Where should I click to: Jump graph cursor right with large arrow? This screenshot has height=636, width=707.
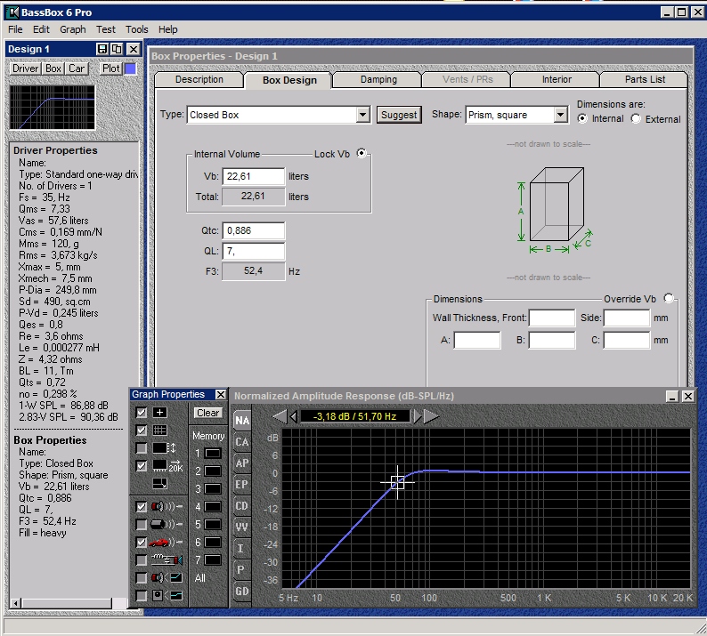point(433,416)
